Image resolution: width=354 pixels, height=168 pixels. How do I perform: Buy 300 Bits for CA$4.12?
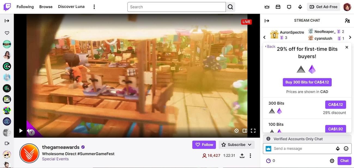coord(307,82)
